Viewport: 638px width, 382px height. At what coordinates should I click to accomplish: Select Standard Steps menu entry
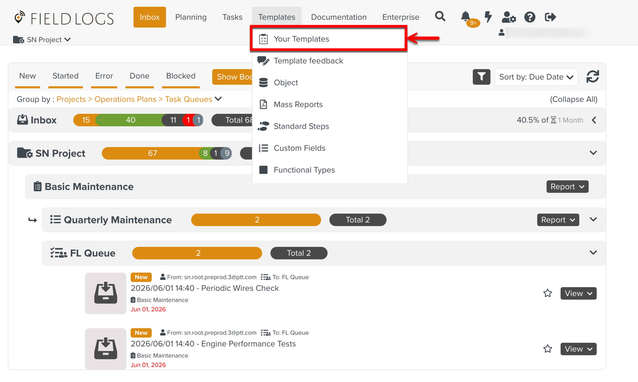pos(330,126)
